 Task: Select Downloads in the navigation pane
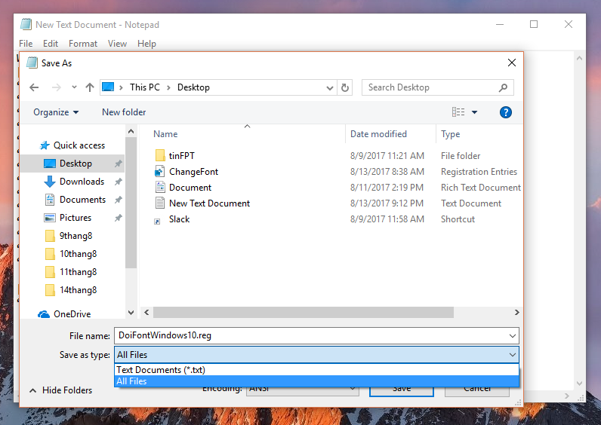pyautogui.click(x=82, y=182)
